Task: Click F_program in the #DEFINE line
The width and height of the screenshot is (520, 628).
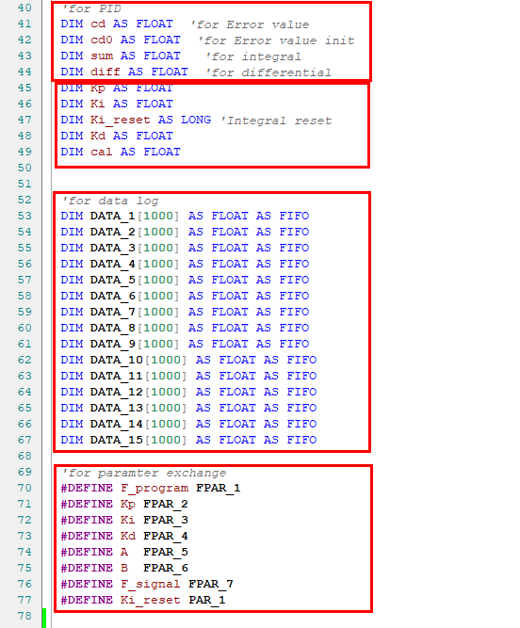Action: click(154, 489)
